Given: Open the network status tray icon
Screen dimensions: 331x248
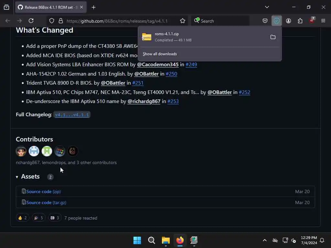Looking at the screenshot, I should (285, 240).
